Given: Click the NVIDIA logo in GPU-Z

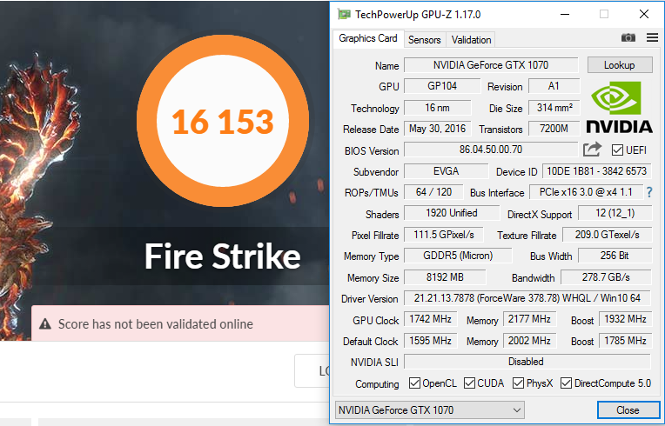Looking at the screenshot, I should (x=619, y=107).
